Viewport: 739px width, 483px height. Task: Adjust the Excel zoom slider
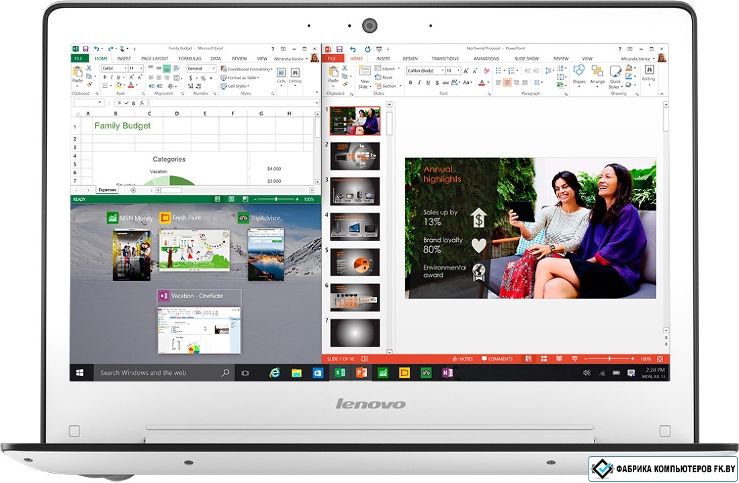click(276, 200)
